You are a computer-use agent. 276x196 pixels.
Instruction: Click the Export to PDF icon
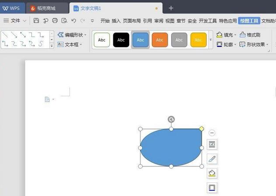tap(45, 20)
